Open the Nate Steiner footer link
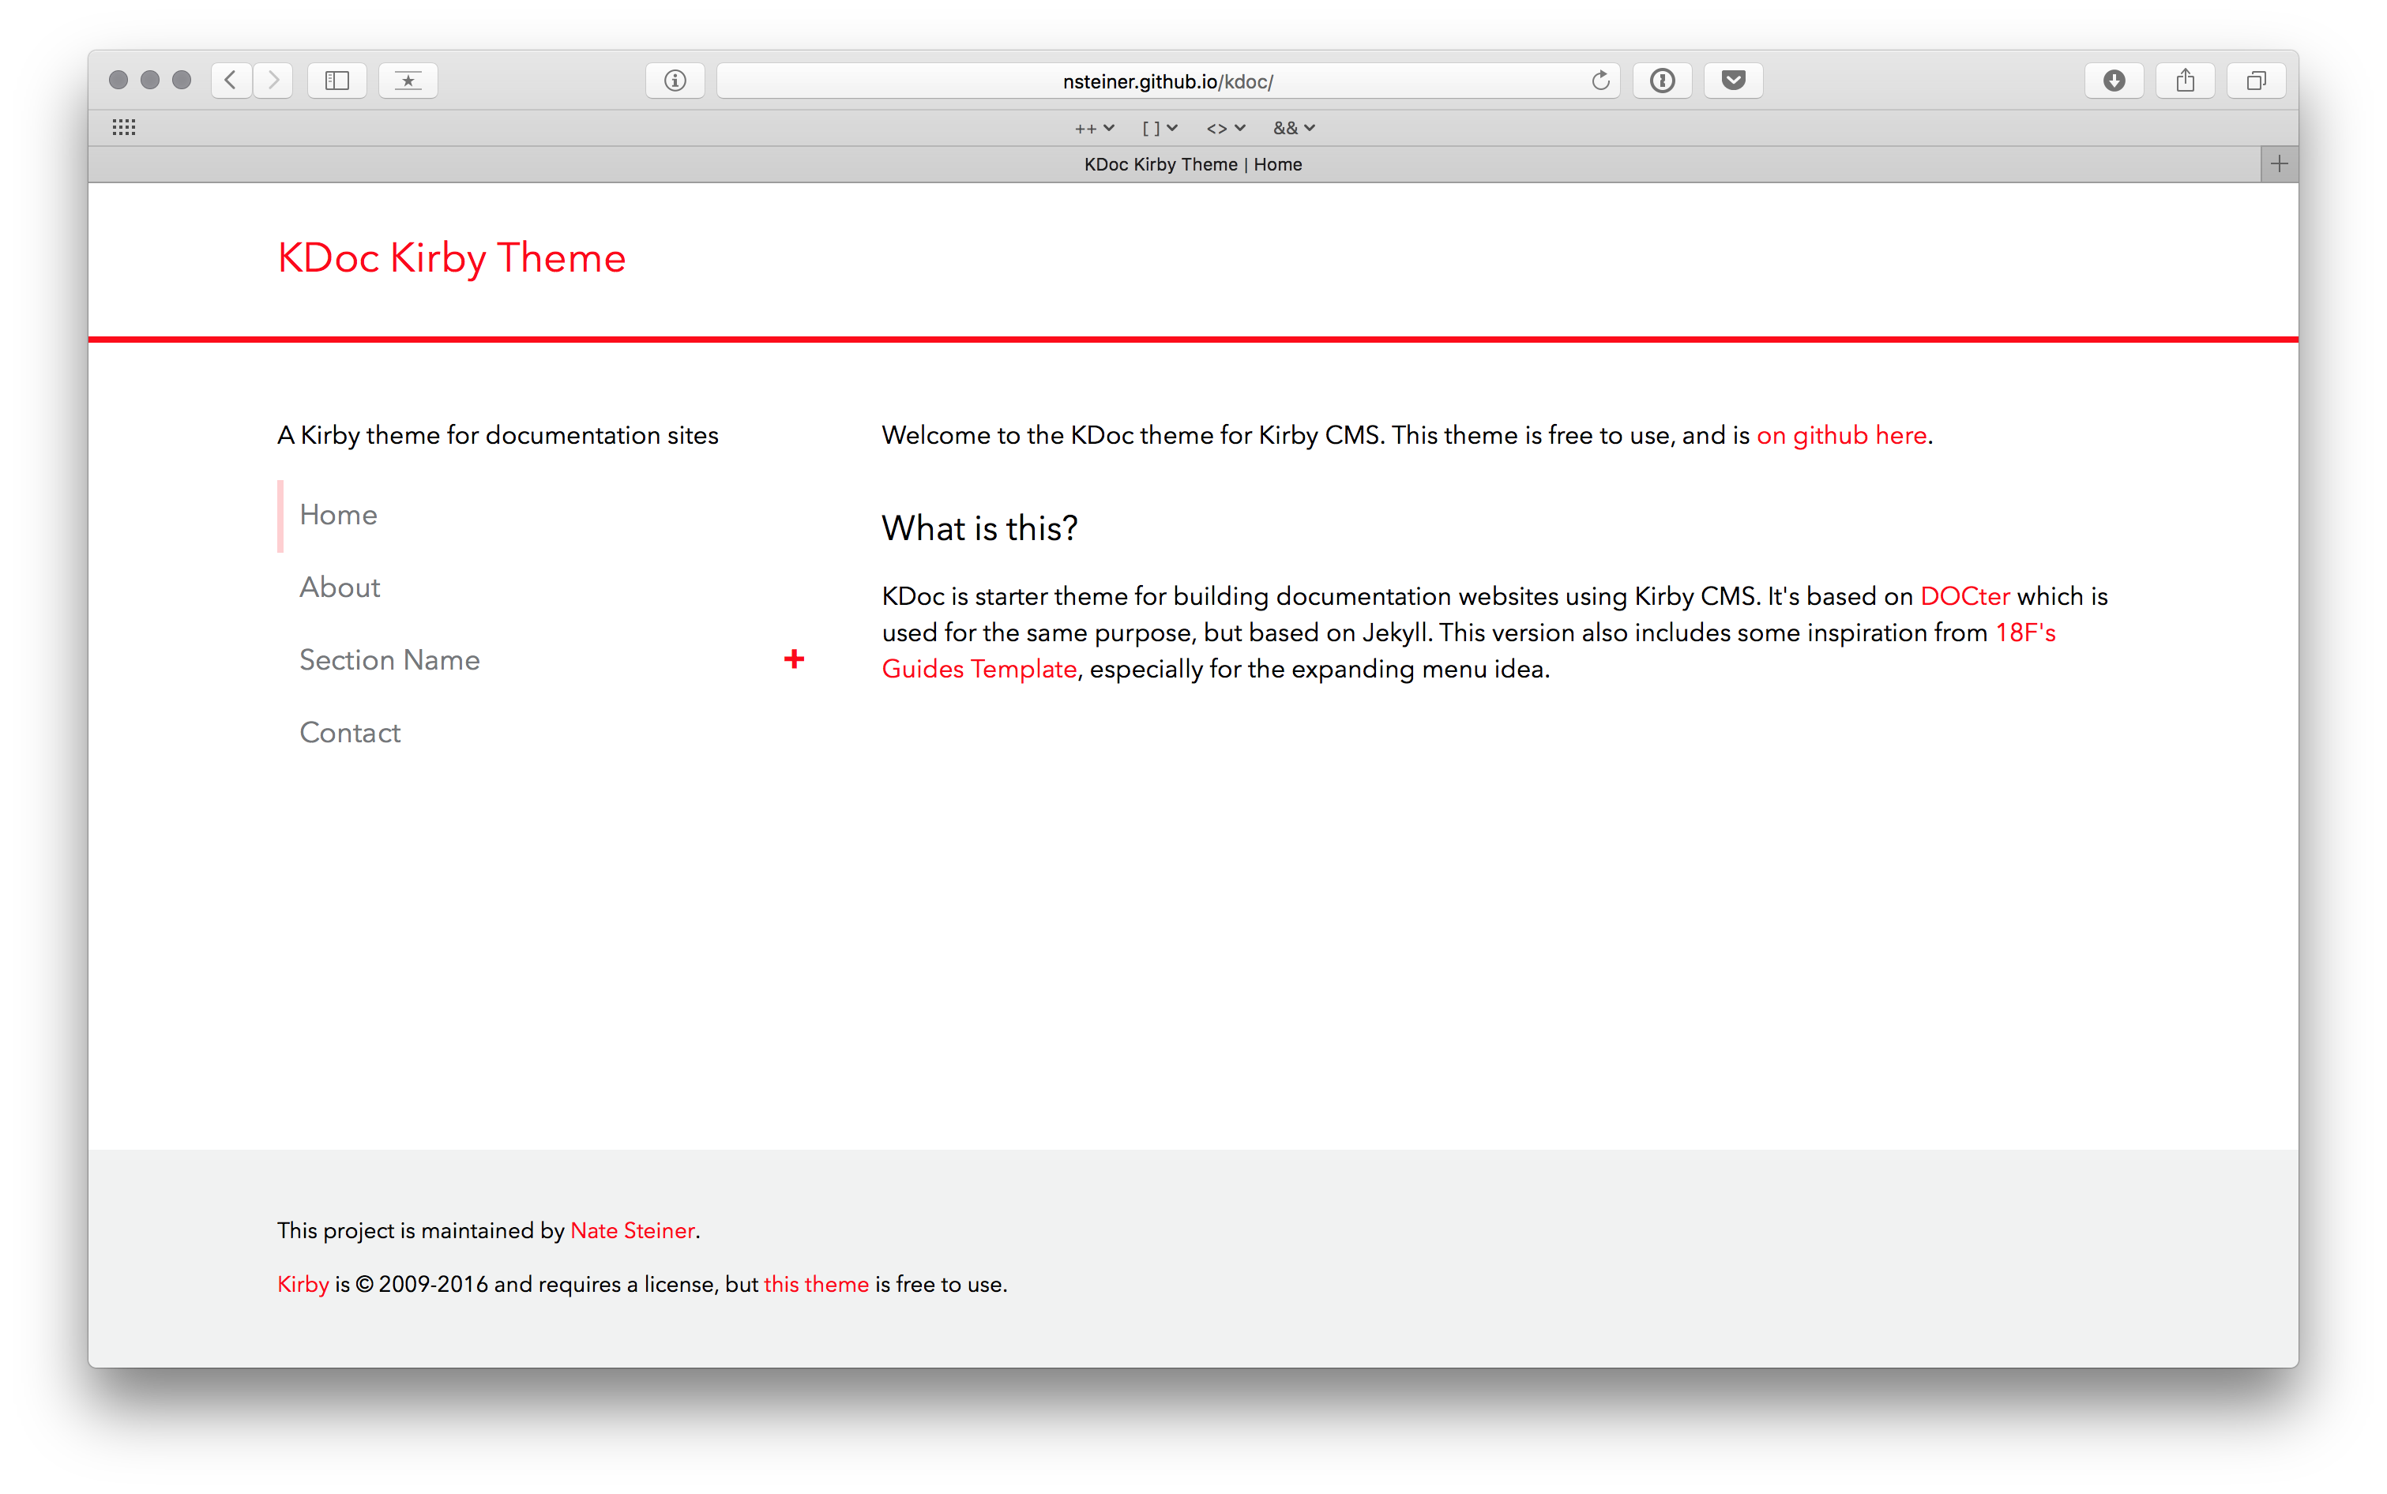This screenshot has width=2387, height=1494. (x=633, y=1231)
